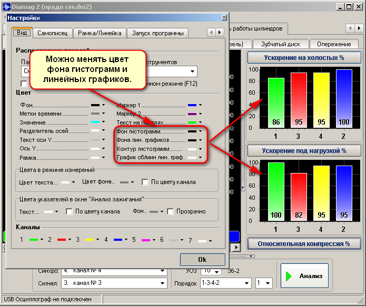Click Фона лин. графиков color swatch
366x307 pixels.
tap(192, 140)
